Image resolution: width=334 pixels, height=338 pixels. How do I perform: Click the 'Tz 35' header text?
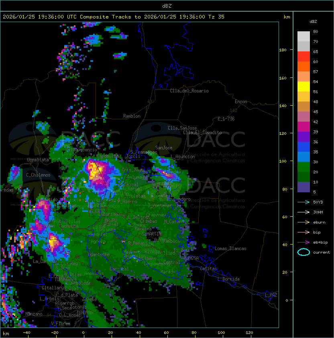pos(216,17)
